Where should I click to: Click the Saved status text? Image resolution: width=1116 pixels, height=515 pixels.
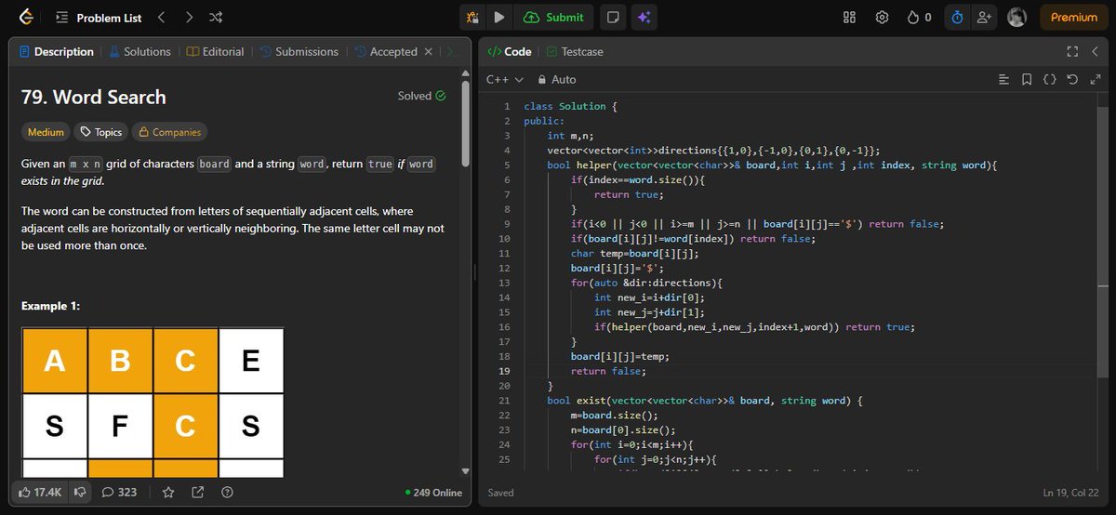[x=500, y=493]
